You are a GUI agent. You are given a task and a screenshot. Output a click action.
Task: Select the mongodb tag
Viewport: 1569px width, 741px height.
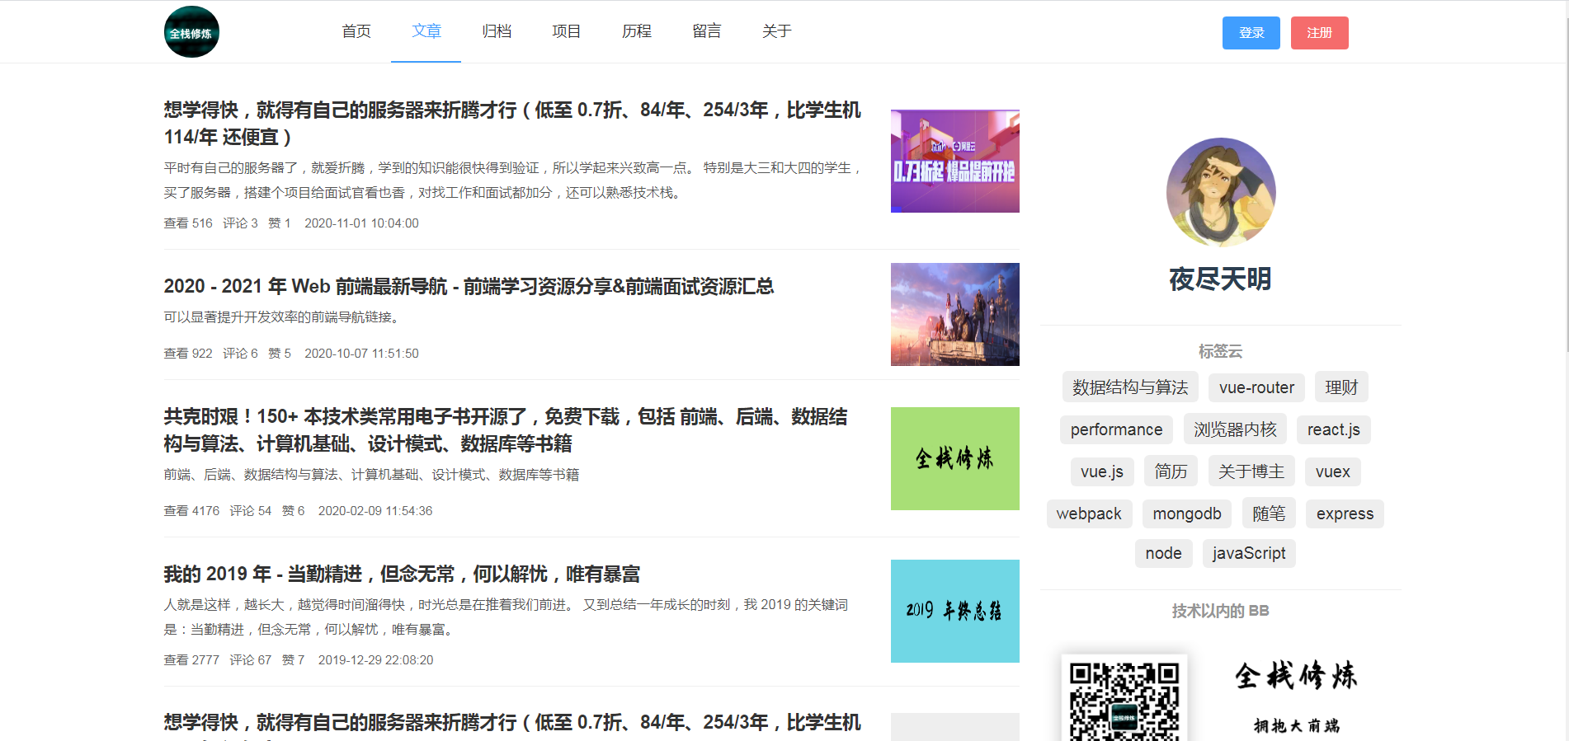(x=1187, y=514)
